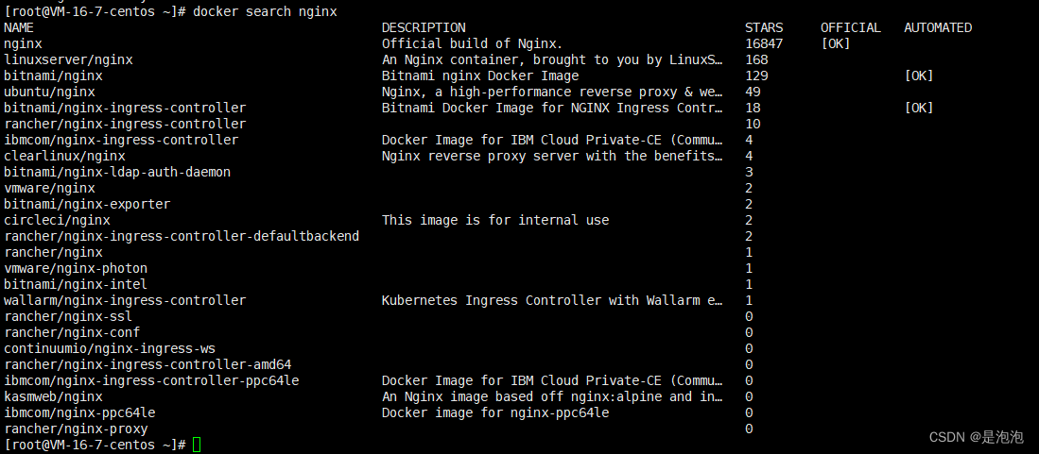This screenshot has height=454, width=1039.
Task: Click the [OK] official marker for nginx
Action: tap(836, 44)
